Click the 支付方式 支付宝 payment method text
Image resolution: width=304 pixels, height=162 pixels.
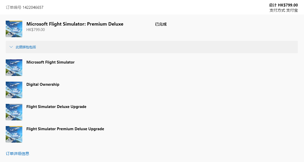[284, 10]
